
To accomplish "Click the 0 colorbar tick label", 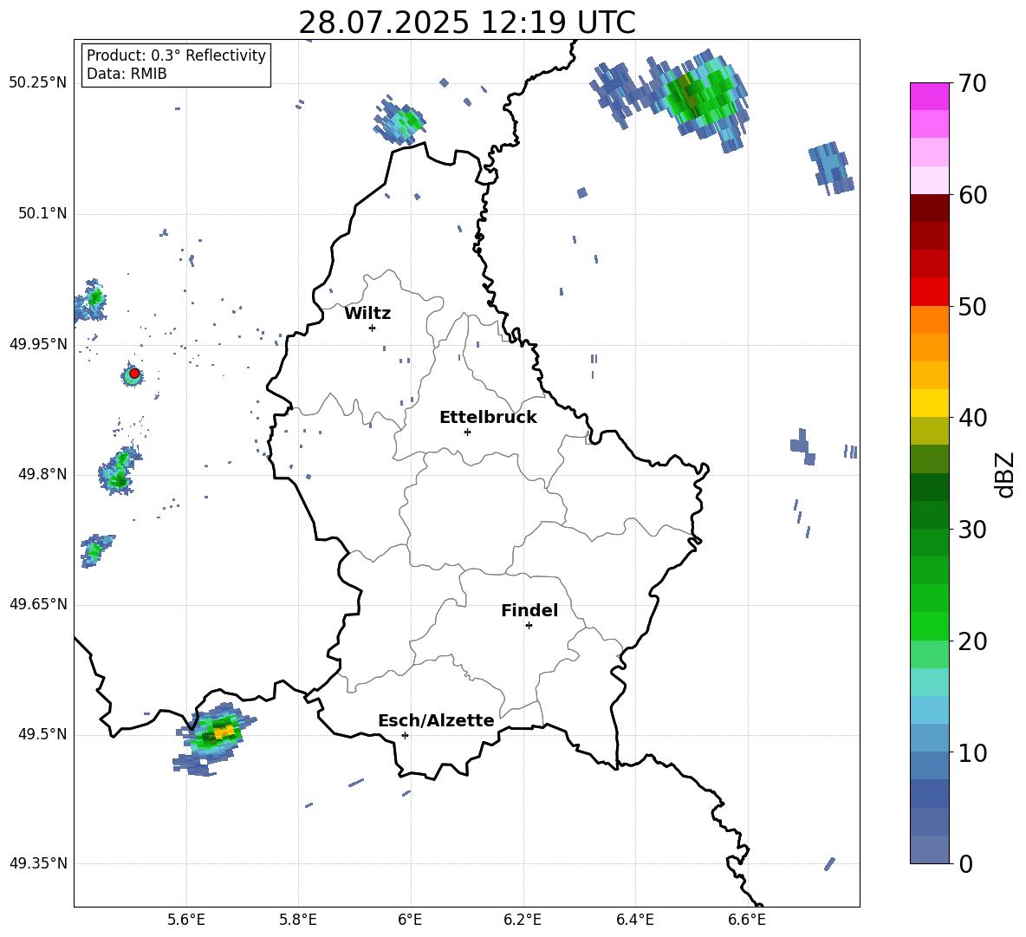I will click(x=965, y=863).
